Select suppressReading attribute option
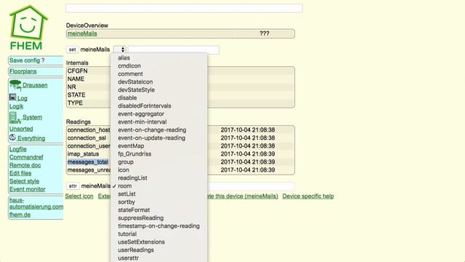Screen dimensions: 465x262 click(140, 218)
